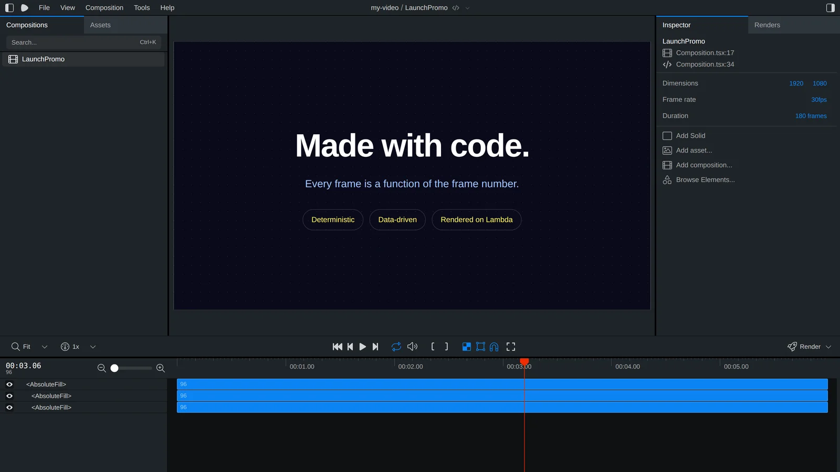Edit the 180 frames duration value
Viewport: 840px width, 472px height.
point(811,116)
